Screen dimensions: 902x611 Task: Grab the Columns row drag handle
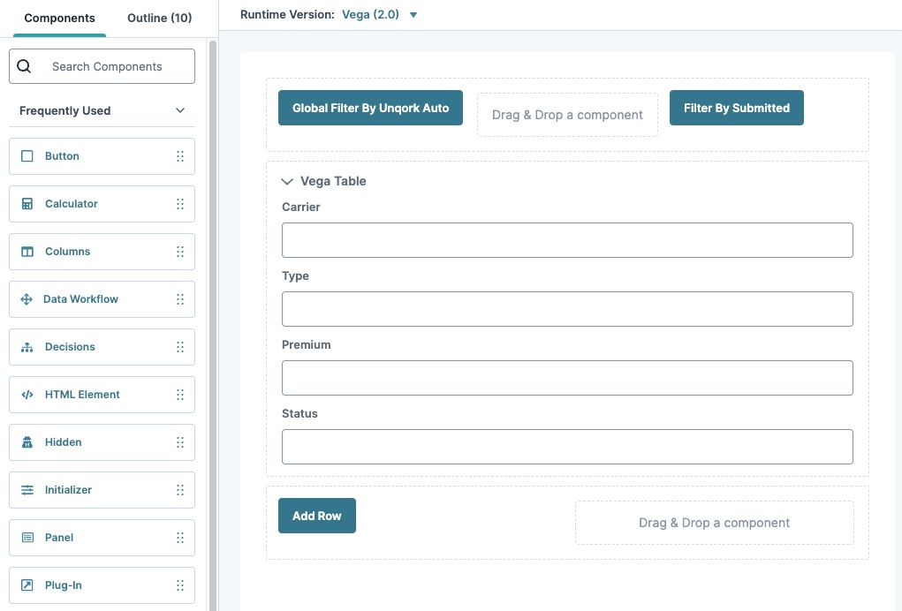tap(180, 251)
